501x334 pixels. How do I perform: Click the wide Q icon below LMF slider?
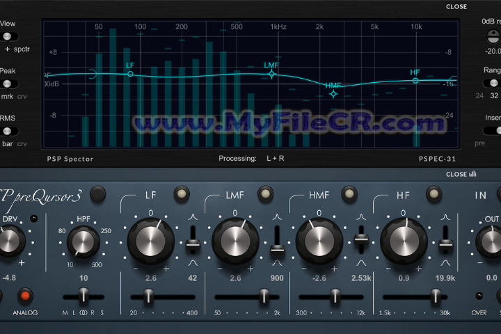[x=277, y=263]
